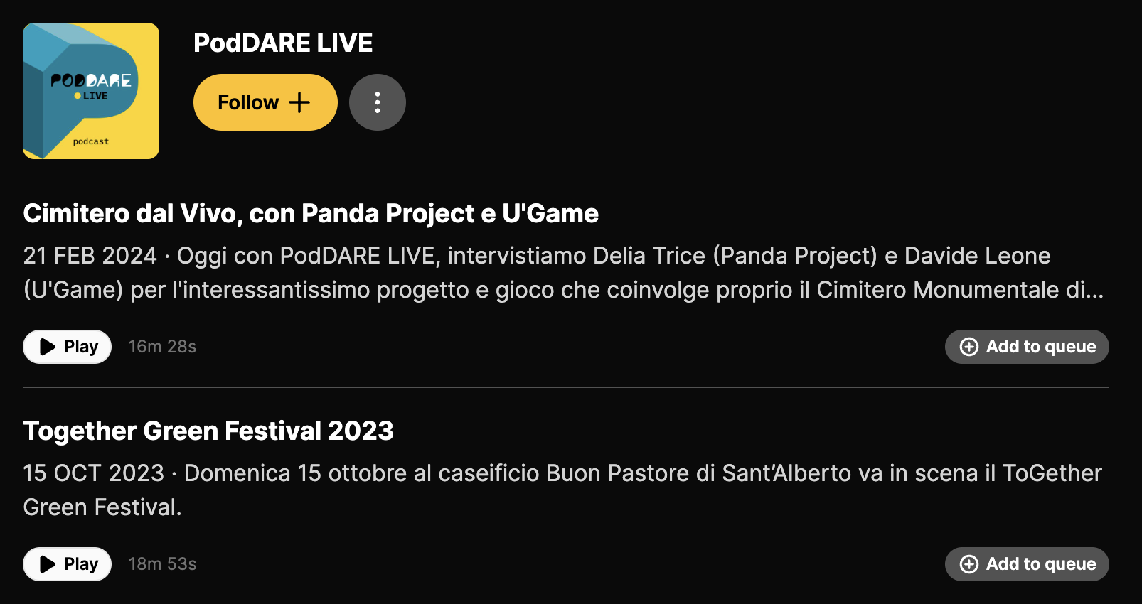Click the circled plus icon next to the lower queue button
The height and width of the screenshot is (604, 1142).
(x=969, y=563)
